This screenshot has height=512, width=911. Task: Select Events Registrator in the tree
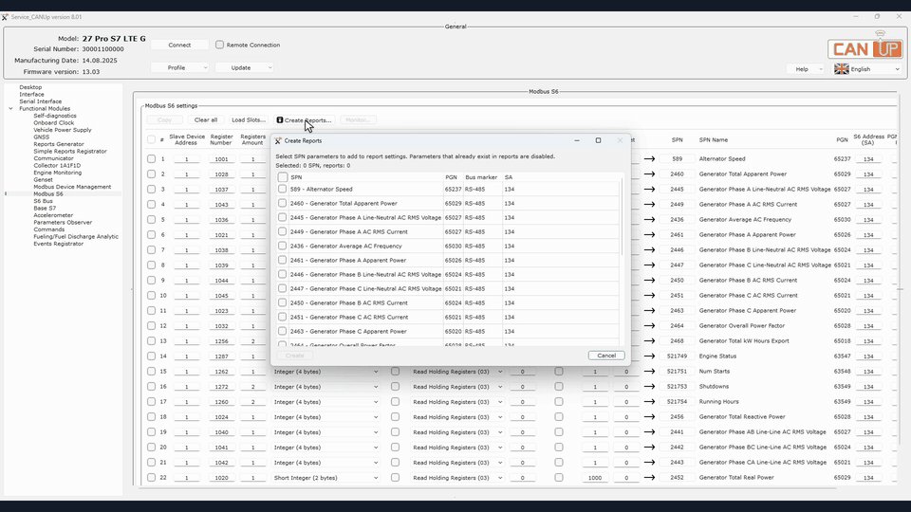tap(58, 244)
